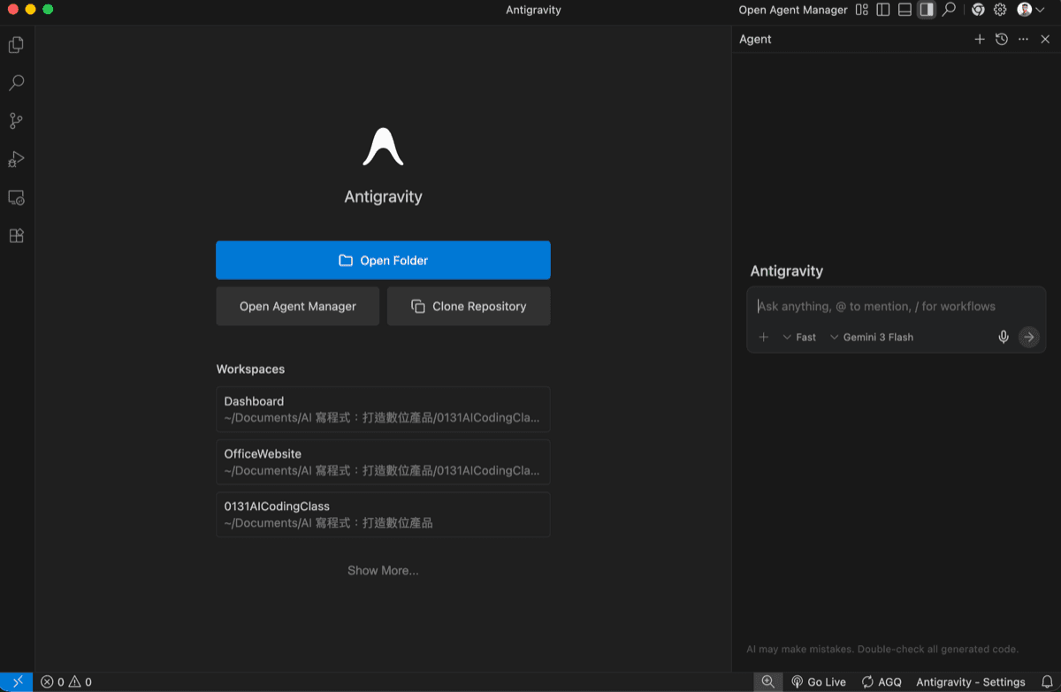Open the Explorer view in activity bar

tap(16, 45)
